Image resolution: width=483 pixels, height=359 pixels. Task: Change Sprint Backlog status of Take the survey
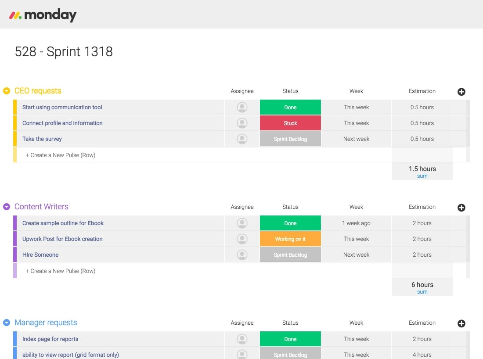pyautogui.click(x=290, y=139)
